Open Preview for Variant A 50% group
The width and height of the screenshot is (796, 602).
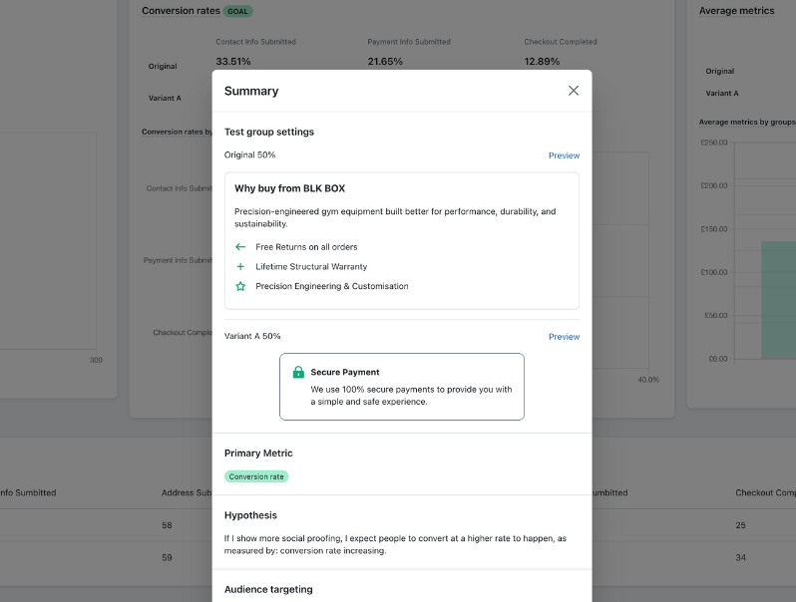coord(564,337)
